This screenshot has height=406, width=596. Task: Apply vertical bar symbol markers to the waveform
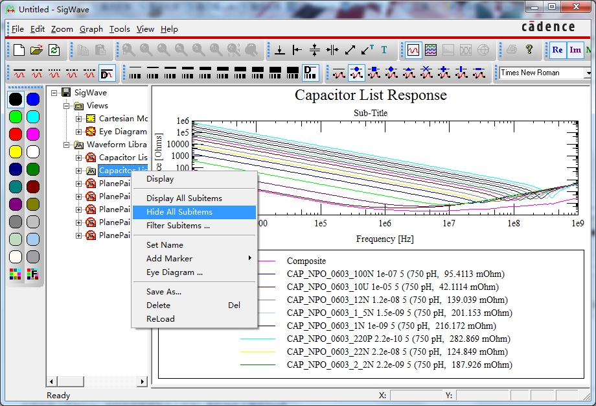[461, 73]
